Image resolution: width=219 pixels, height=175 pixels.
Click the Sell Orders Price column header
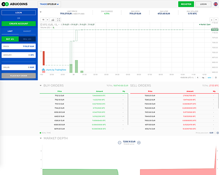point(150,91)
